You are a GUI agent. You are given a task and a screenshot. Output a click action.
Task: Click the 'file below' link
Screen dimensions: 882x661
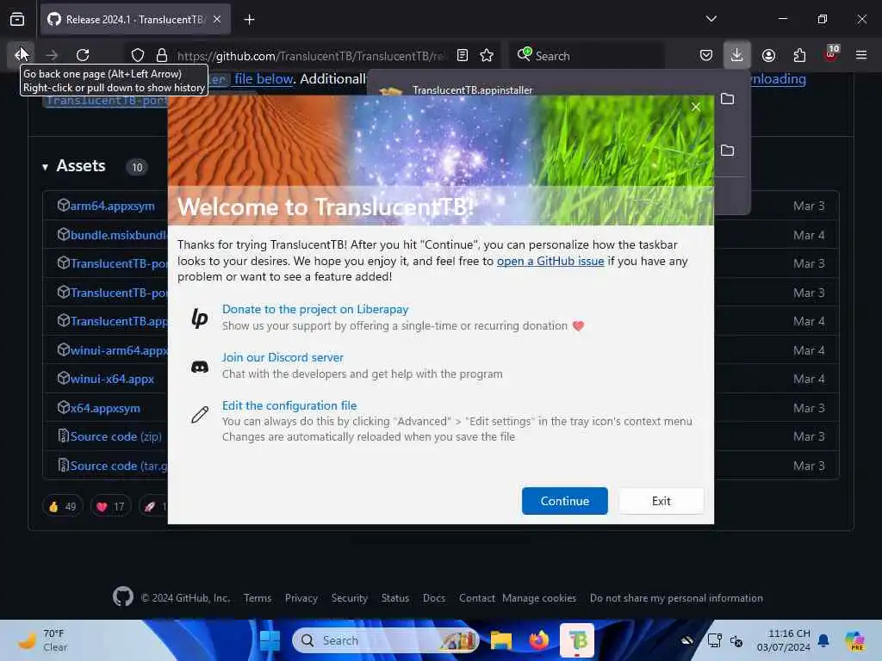pyautogui.click(x=264, y=78)
